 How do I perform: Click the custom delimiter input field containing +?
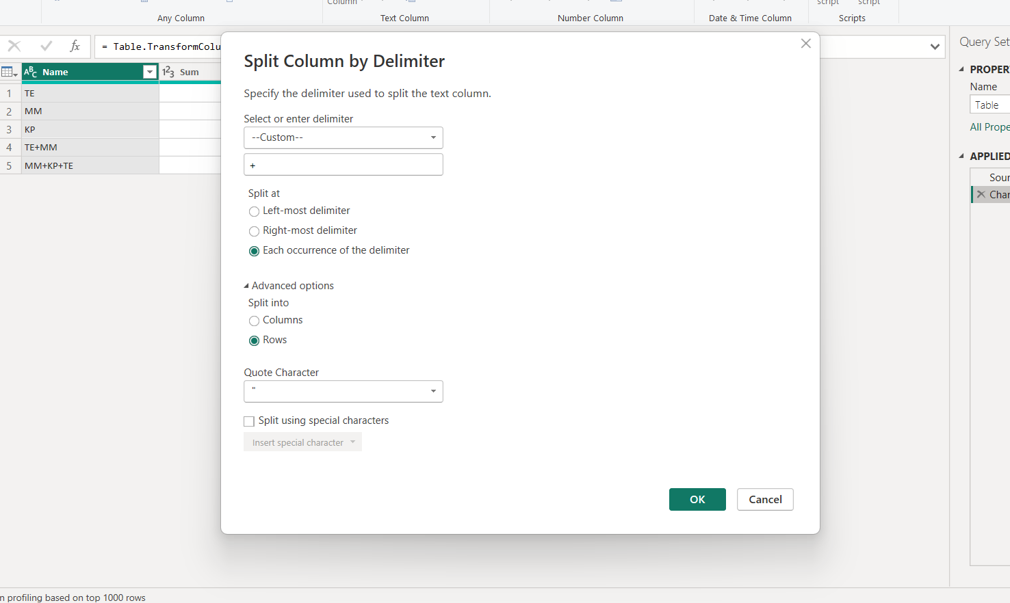point(344,165)
